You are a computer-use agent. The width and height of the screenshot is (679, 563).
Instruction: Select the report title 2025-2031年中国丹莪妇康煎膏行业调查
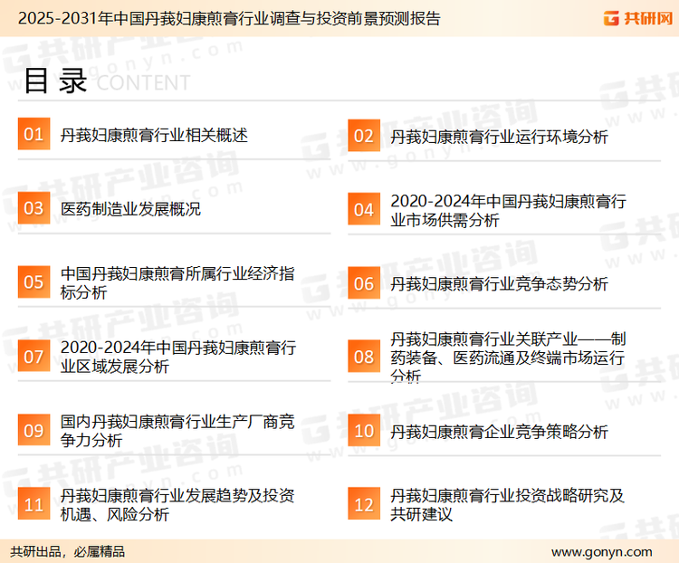229,18
